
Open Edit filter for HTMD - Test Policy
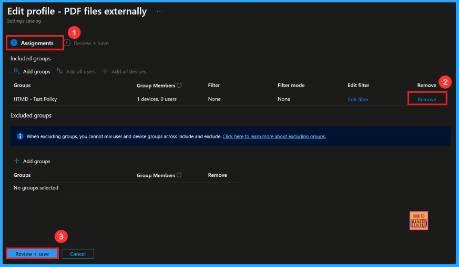tap(358, 99)
